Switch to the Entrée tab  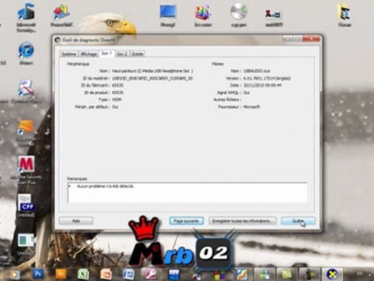pos(138,54)
